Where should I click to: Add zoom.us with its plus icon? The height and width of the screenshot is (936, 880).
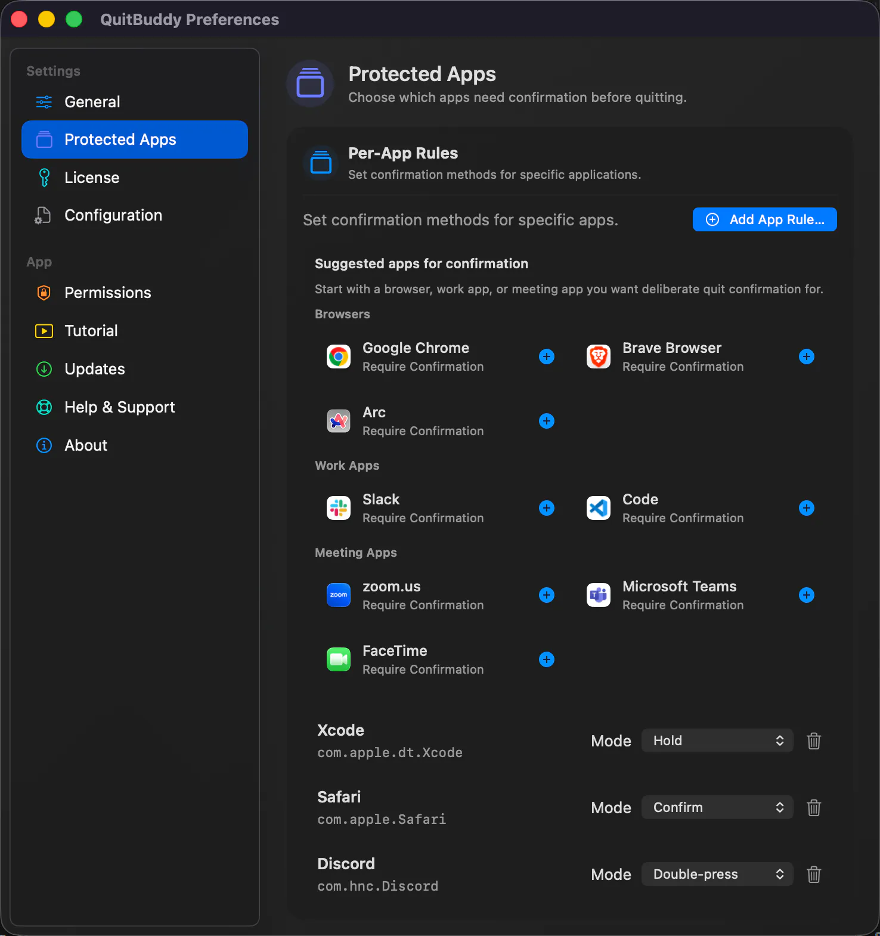(x=547, y=595)
